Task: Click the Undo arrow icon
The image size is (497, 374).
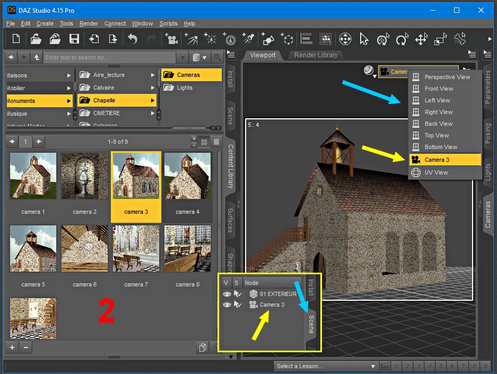Action: point(133,39)
